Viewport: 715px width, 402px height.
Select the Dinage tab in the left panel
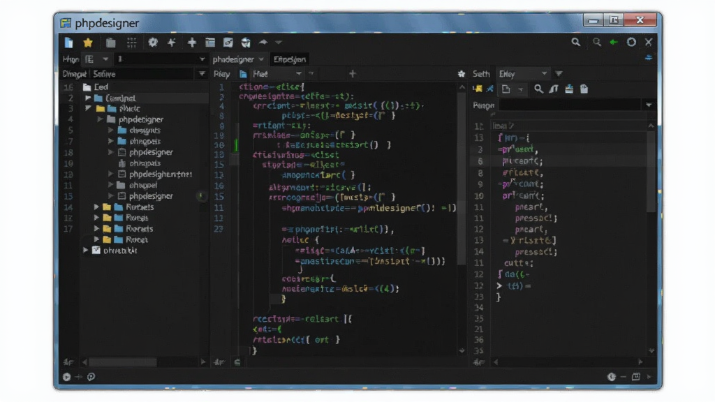(74, 74)
